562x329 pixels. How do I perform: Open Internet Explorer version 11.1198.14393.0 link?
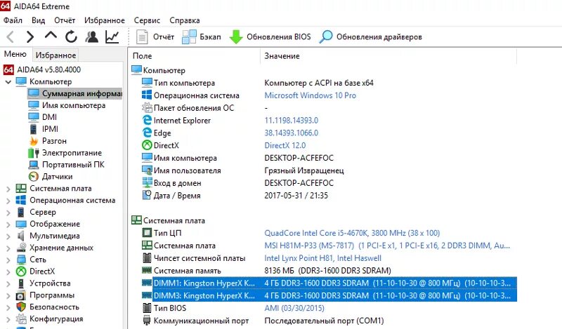pos(291,120)
